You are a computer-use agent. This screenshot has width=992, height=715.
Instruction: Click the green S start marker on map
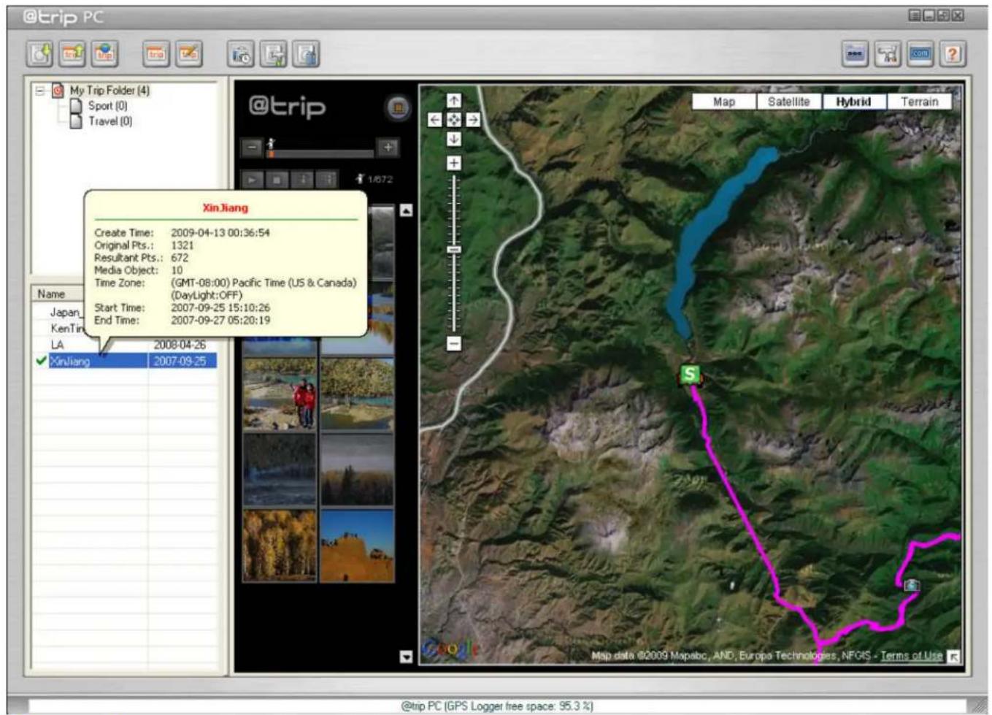pos(690,375)
